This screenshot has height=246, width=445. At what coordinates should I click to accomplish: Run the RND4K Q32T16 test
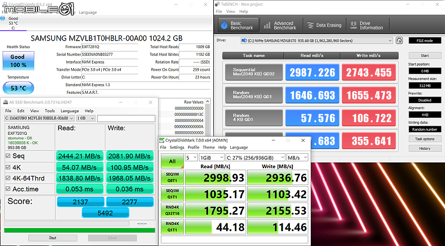tap(172, 210)
